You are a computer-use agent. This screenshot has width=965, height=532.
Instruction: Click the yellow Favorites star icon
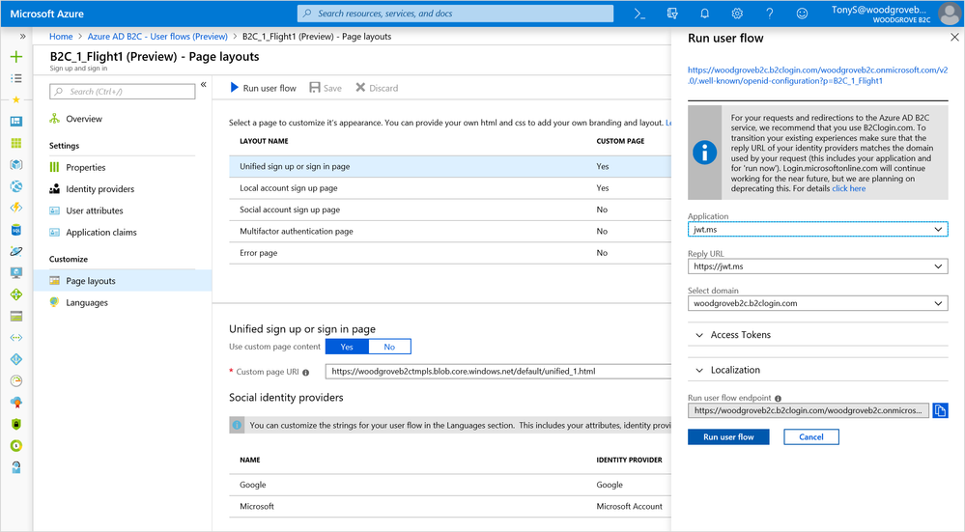pos(16,99)
